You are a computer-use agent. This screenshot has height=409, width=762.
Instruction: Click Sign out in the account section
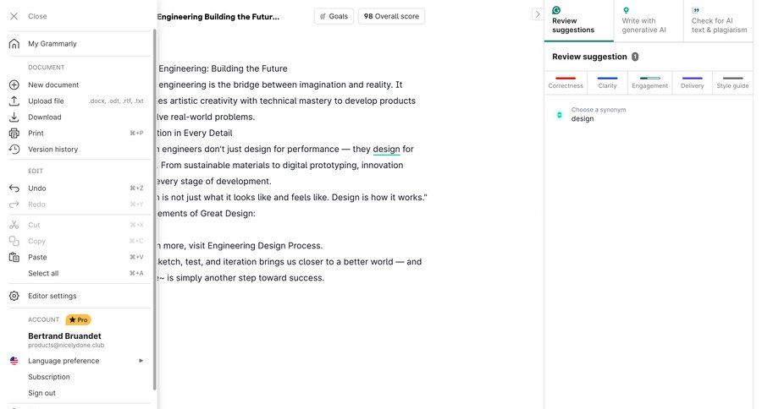[41, 392]
